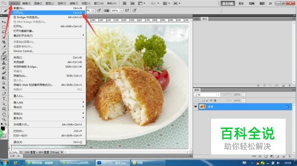The width and height of the screenshot is (297, 166).
Task: Click the Windows Start button
Action: [x=5, y=163]
